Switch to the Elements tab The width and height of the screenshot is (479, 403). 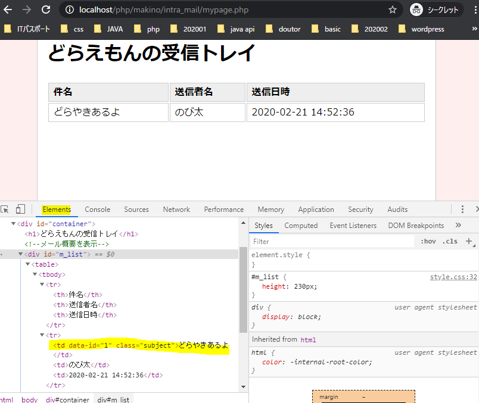coord(57,210)
